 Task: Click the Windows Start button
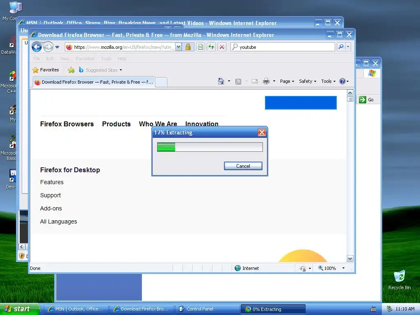point(20,309)
